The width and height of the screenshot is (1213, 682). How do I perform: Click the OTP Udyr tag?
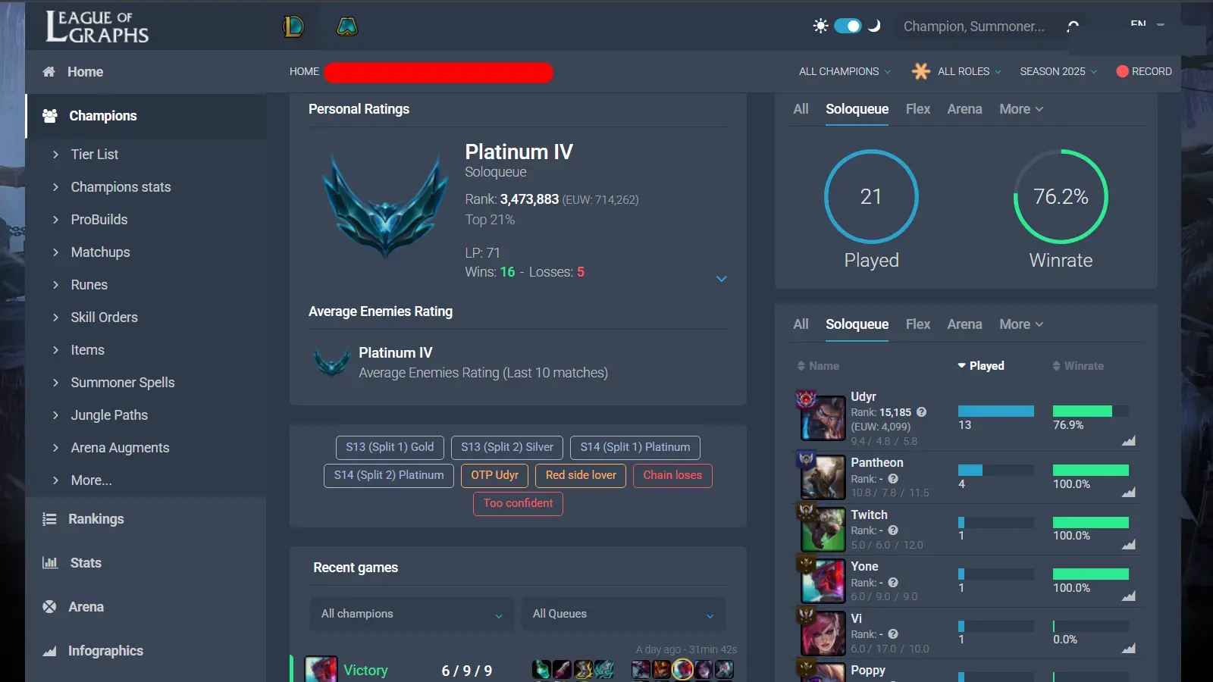click(494, 475)
